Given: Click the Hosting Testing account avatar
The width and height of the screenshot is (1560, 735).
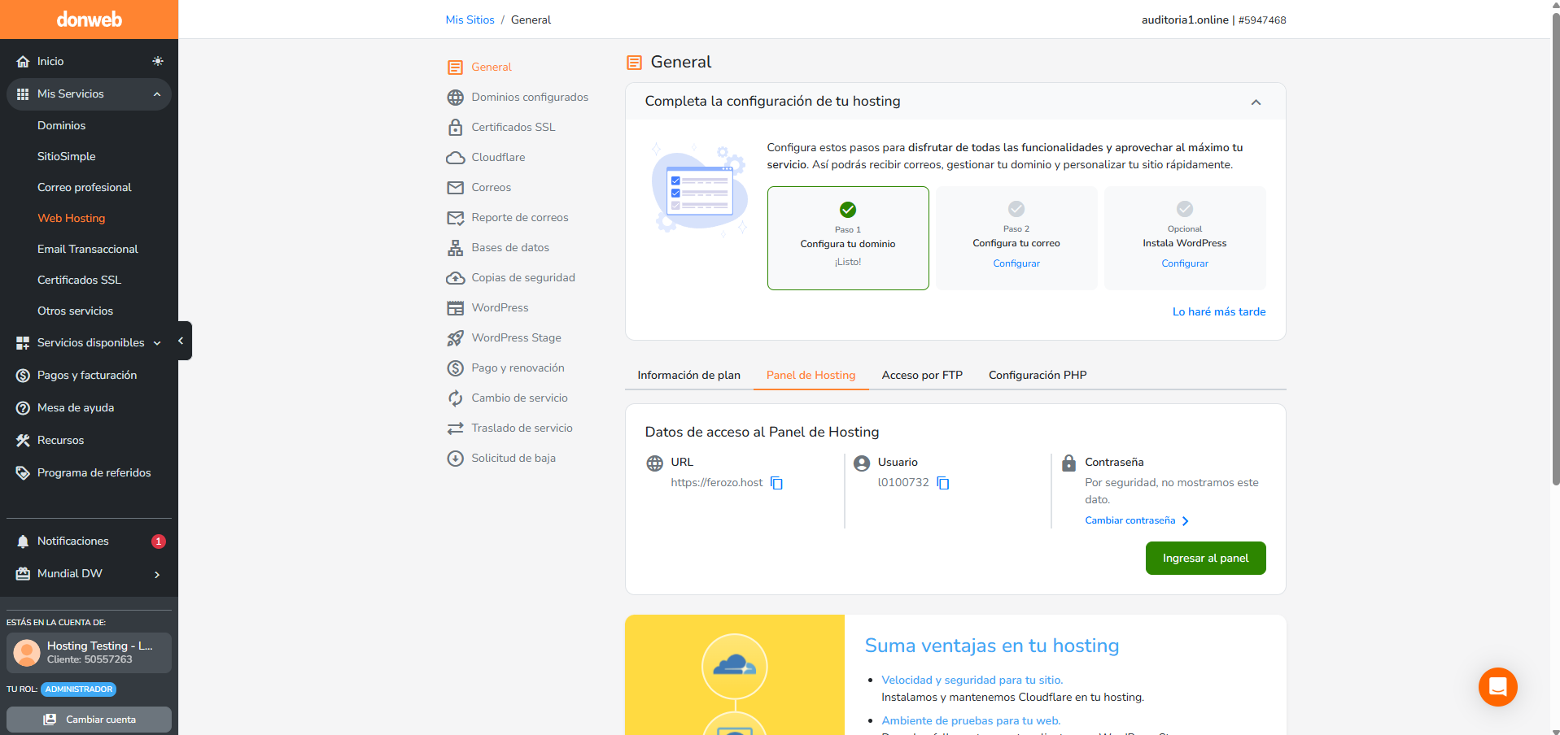Looking at the screenshot, I should point(27,652).
